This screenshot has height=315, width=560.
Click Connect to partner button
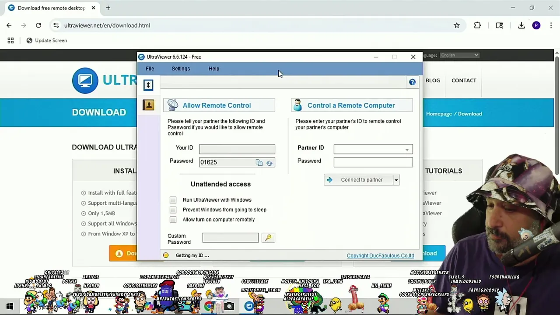point(358,180)
